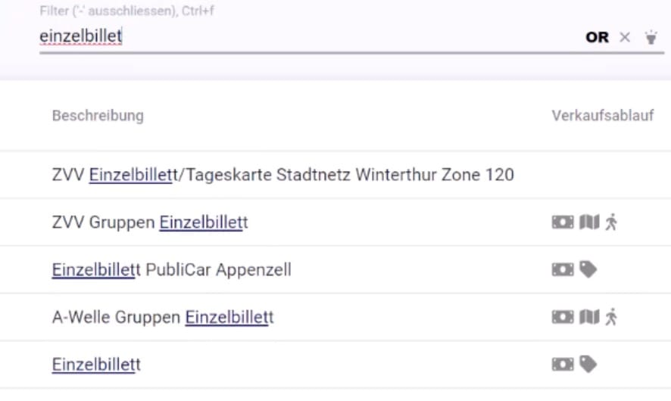Viewport: 671px width, 401px height.
Task: Click the Beschreibung column header
Action: tap(98, 116)
